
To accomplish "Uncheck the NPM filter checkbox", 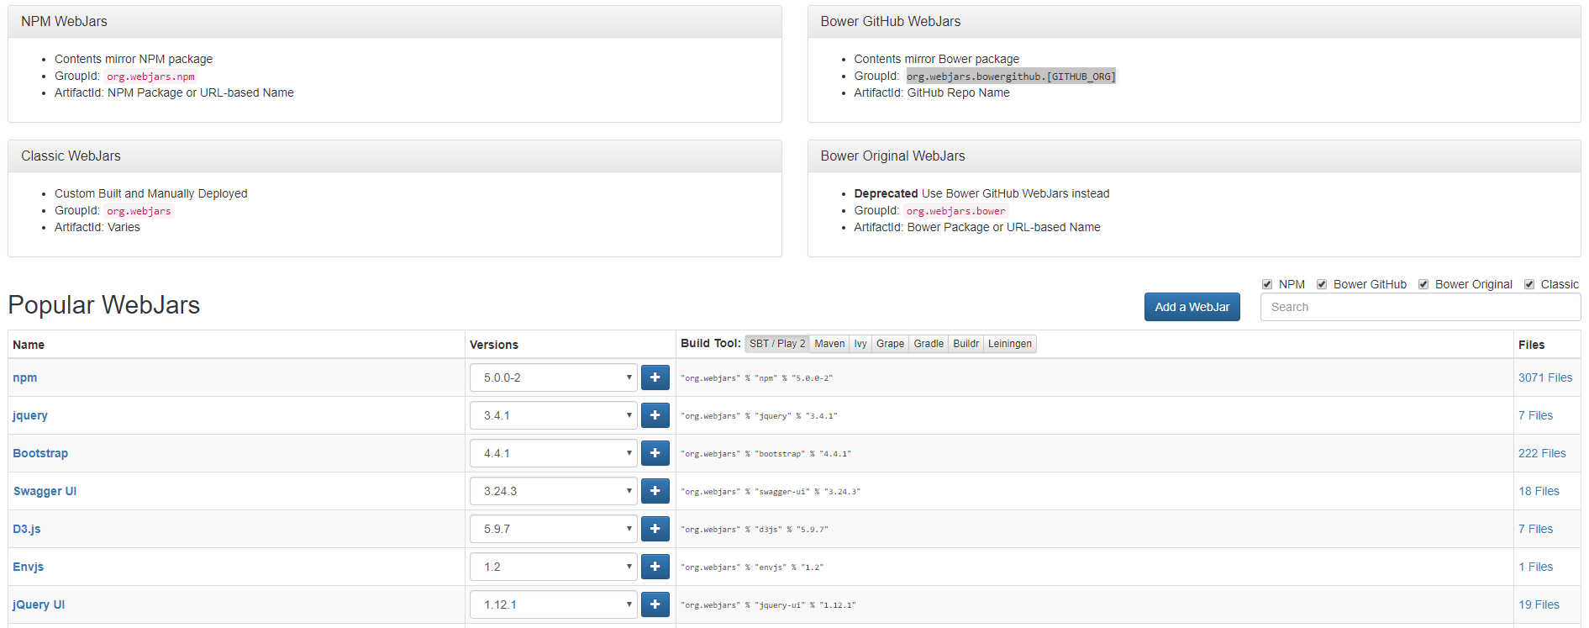I will (1267, 284).
